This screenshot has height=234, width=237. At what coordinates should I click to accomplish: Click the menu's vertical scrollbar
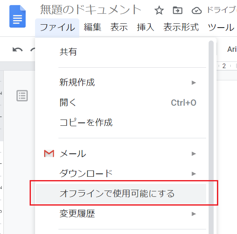click(211, 137)
